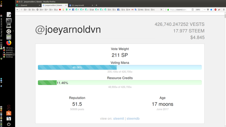The image size is (226, 127).
Task: Close the joeyarnoldvn | Steem tab
Action: [66, 5]
